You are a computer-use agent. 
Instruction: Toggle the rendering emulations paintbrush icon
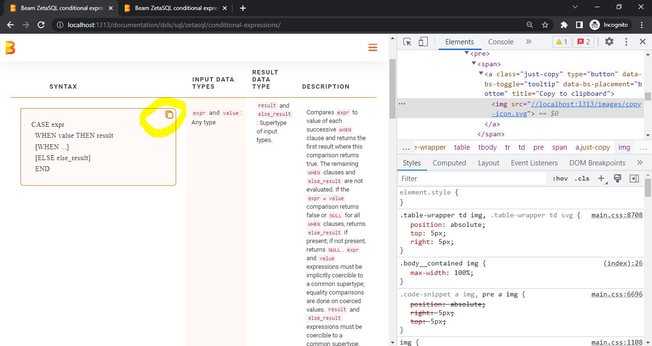pyautogui.click(x=618, y=179)
